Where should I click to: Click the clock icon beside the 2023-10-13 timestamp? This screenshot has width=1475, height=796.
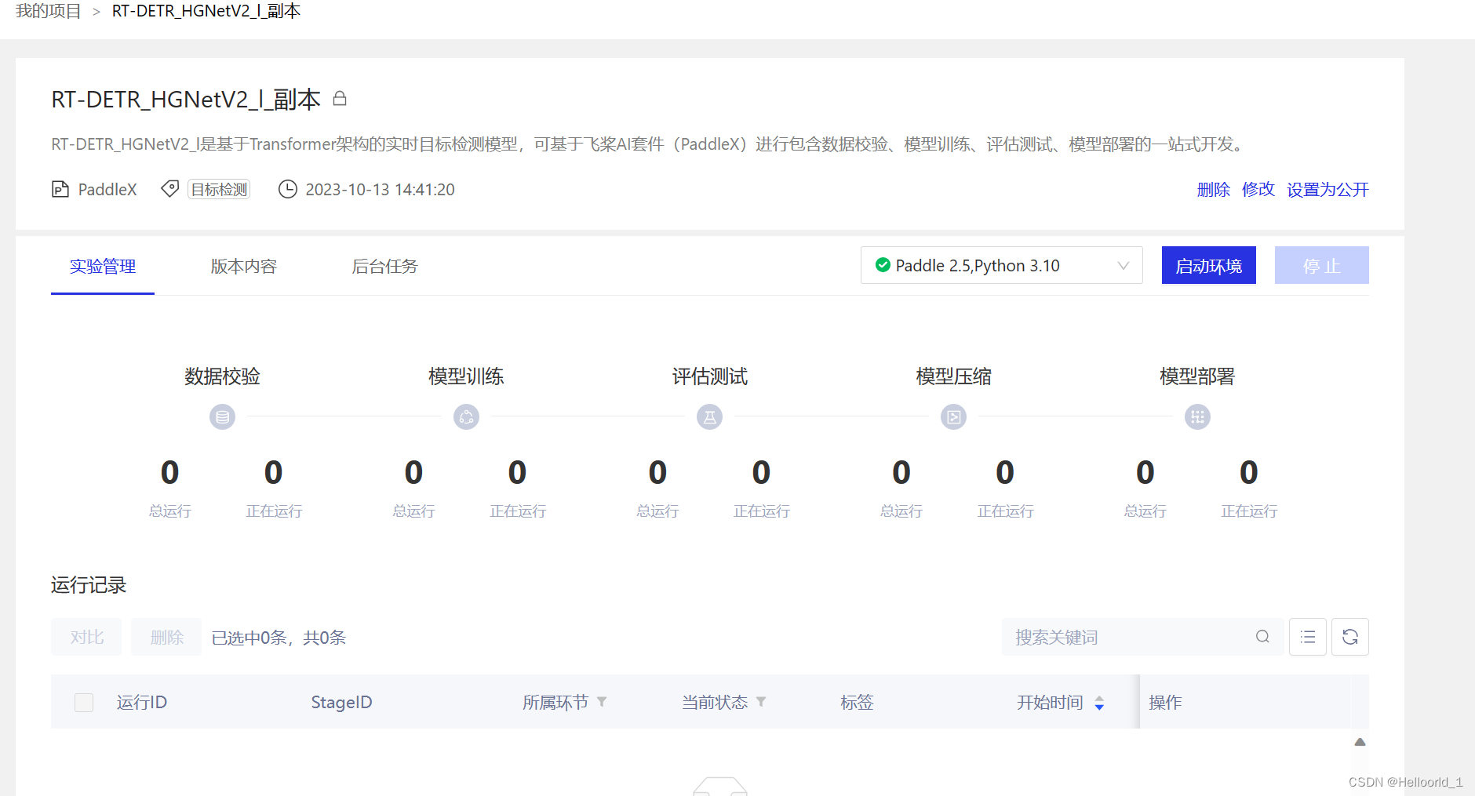(x=288, y=189)
